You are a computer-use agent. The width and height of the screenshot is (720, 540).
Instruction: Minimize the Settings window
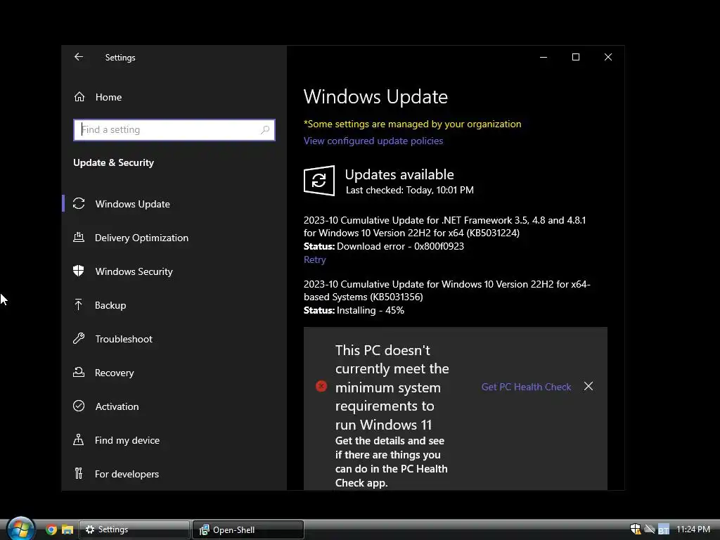pos(544,57)
